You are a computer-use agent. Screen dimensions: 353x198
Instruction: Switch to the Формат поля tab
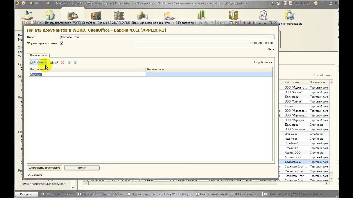click(38, 56)
